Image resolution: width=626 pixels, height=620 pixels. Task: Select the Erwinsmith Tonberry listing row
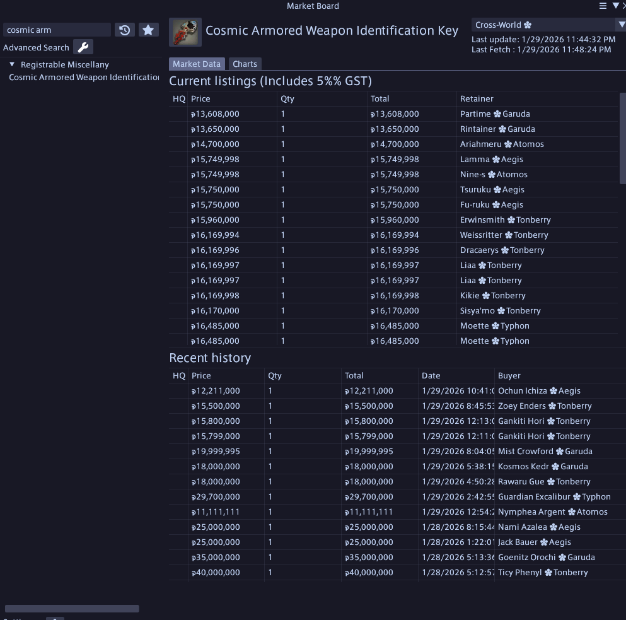(393, 220)
